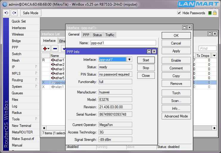Click the Info... button
Screen dimensions: 221x153
tap(176, 108)
